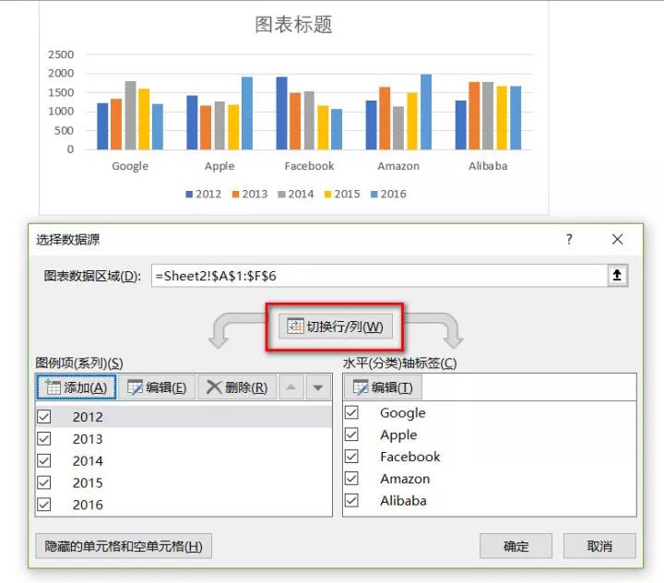Screen dimensions: 664x583
Task: Uncheck the 2014 series checkbox
Action: click(44, 460)
